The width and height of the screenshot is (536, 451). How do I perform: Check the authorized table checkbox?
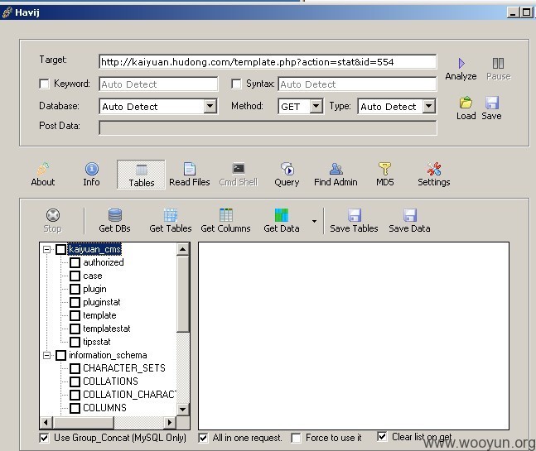[x=75, y=262]
